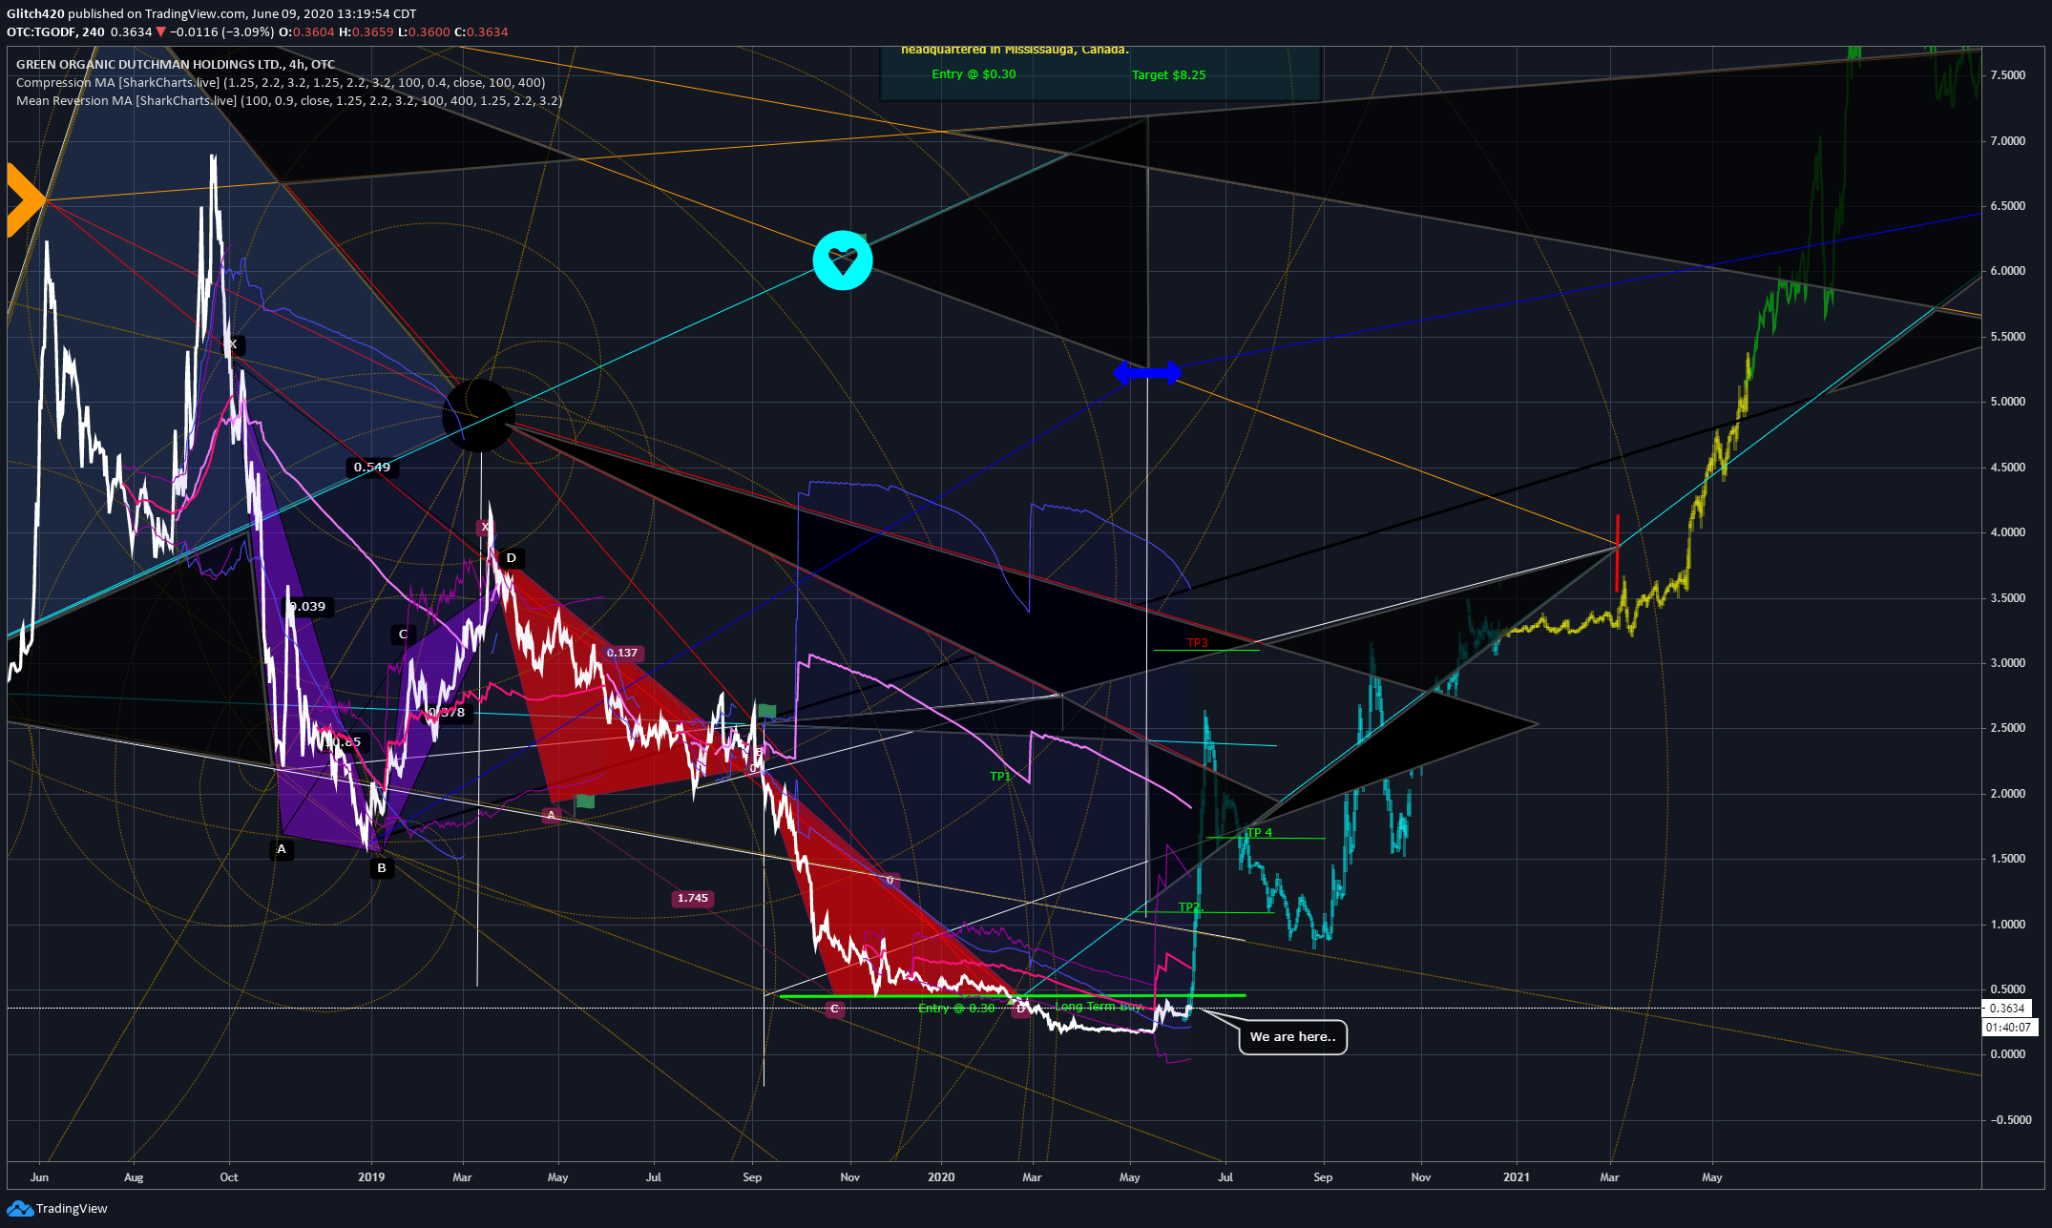
Task: Click the 0.137 ratio label
Action: (x=622, y=654)
